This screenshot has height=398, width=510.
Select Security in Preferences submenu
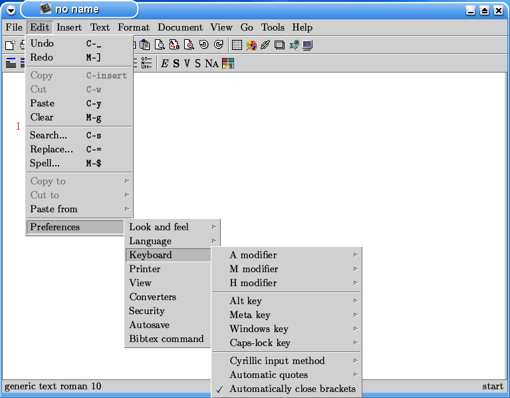coord(168,311)
